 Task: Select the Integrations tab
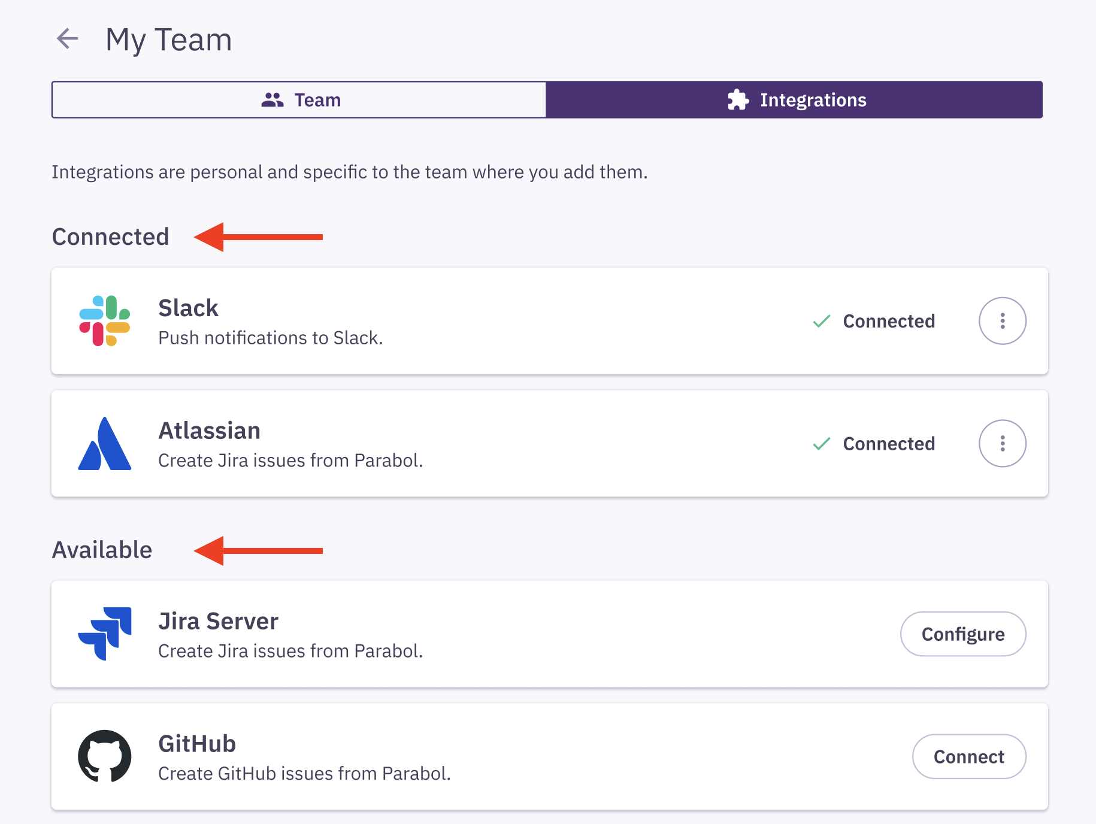pos(797,99)
